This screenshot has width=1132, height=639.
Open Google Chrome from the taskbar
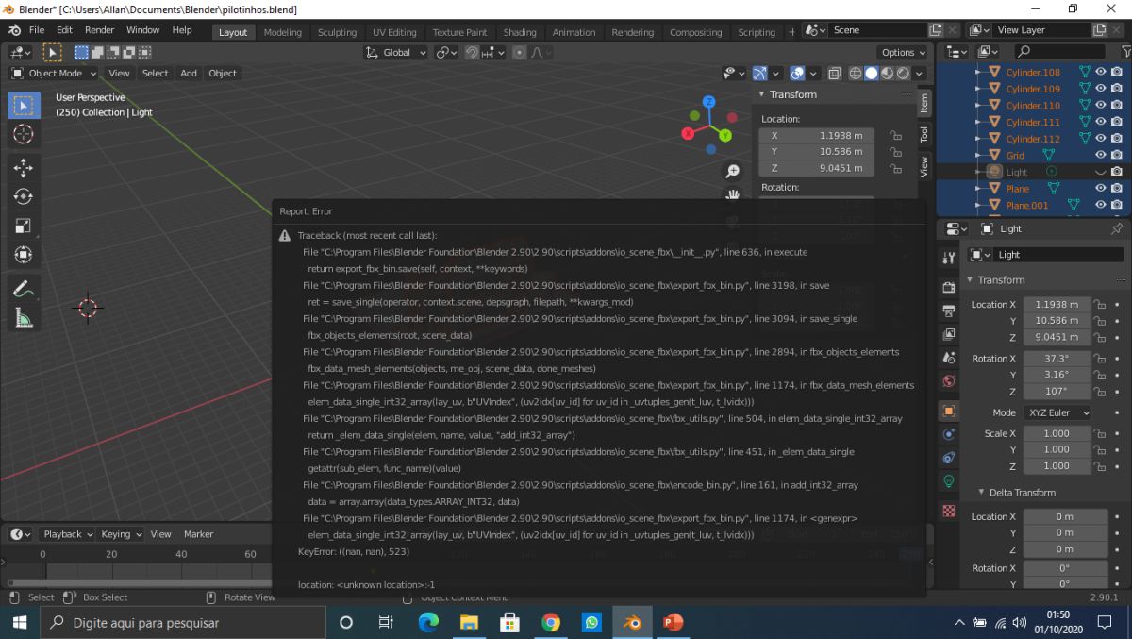(x=551, y=622)
